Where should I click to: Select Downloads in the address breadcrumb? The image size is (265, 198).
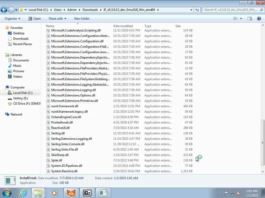(90, 10)
